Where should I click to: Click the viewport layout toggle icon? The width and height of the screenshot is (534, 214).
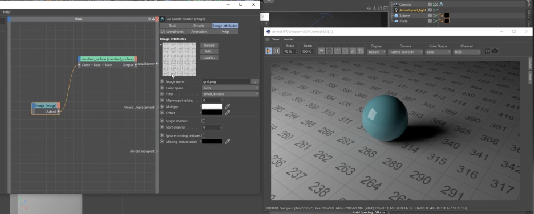(x=385, y=8)
